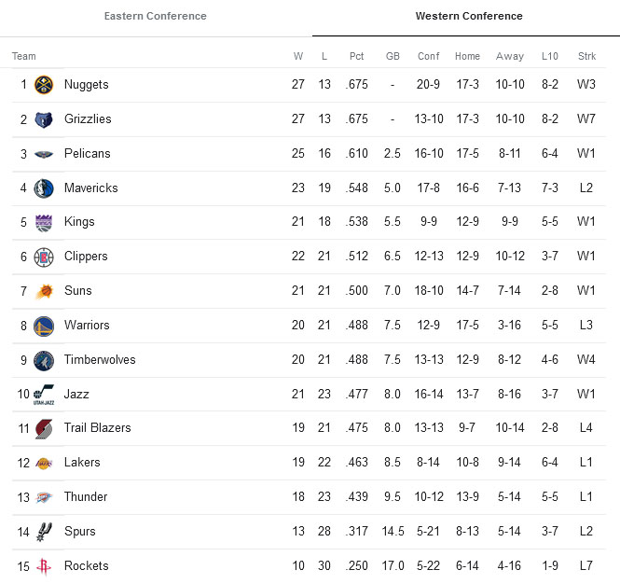Click the Kings crown logo
This screenshot has height=584, width=620.
click(x=44, y=223)
